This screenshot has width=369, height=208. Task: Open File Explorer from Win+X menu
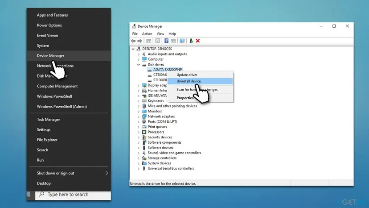click(69, 140)
